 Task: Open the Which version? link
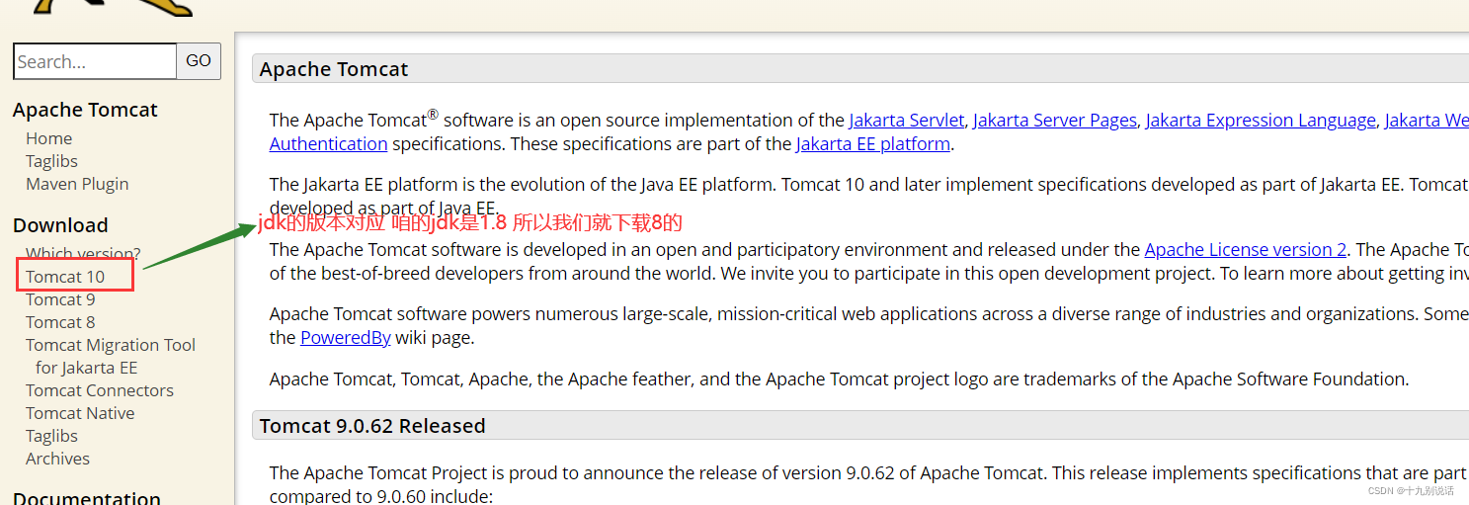click(x=83, y=254)
